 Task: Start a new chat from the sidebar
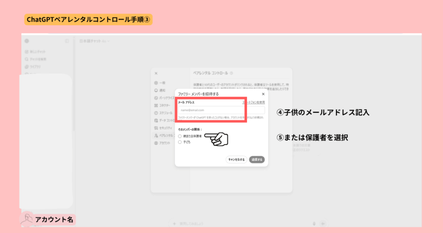(x=35, y=52)
